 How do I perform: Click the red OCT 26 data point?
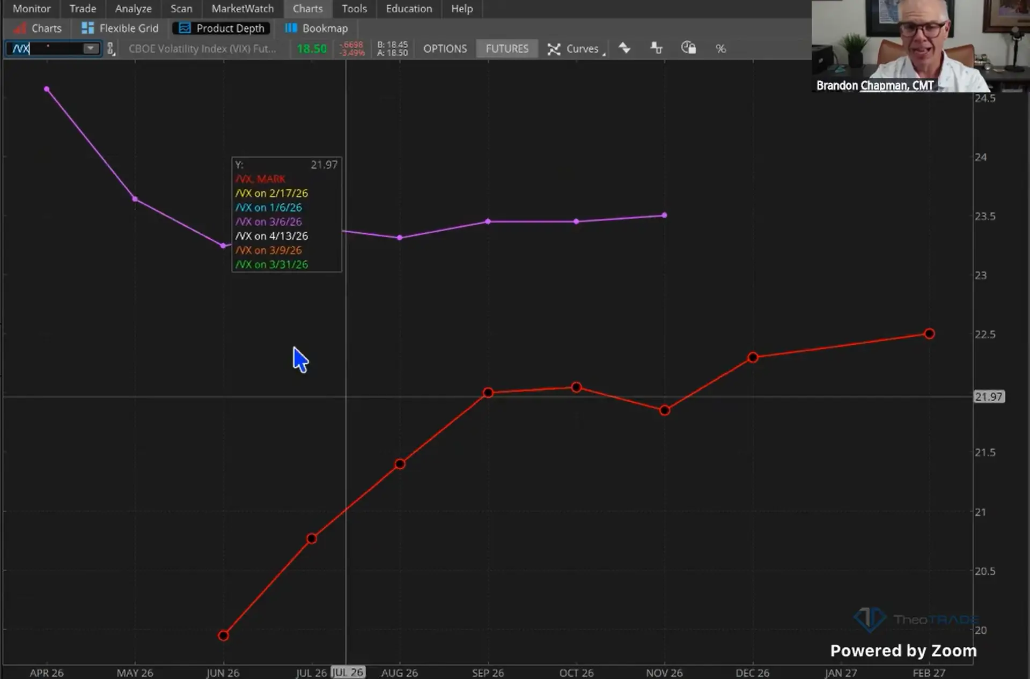tap(576, 387)
